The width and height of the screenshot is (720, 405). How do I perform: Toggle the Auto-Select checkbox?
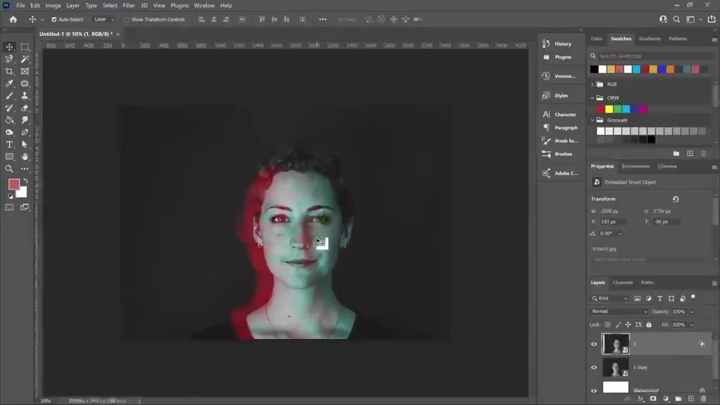[x=54, y=19]
